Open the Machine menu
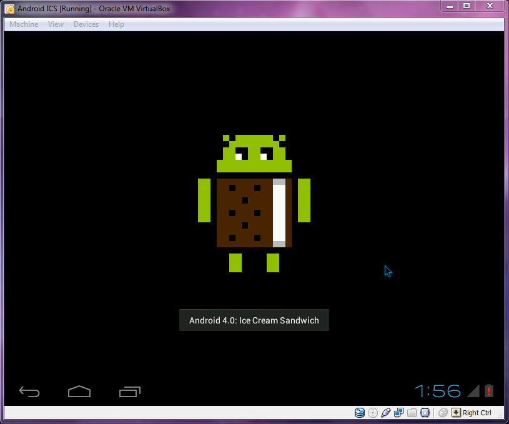This screenshot has width=509, height=424. pos(23,24)
